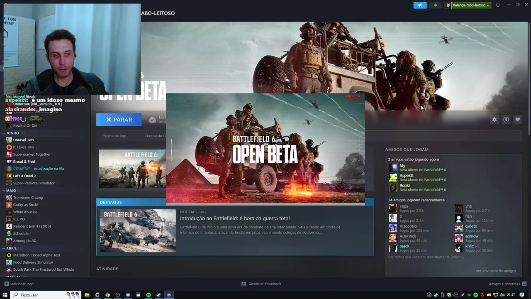The image size is (531, 299).
Task: Select Guilty as Sock! in library
Action: click(25, 205)
